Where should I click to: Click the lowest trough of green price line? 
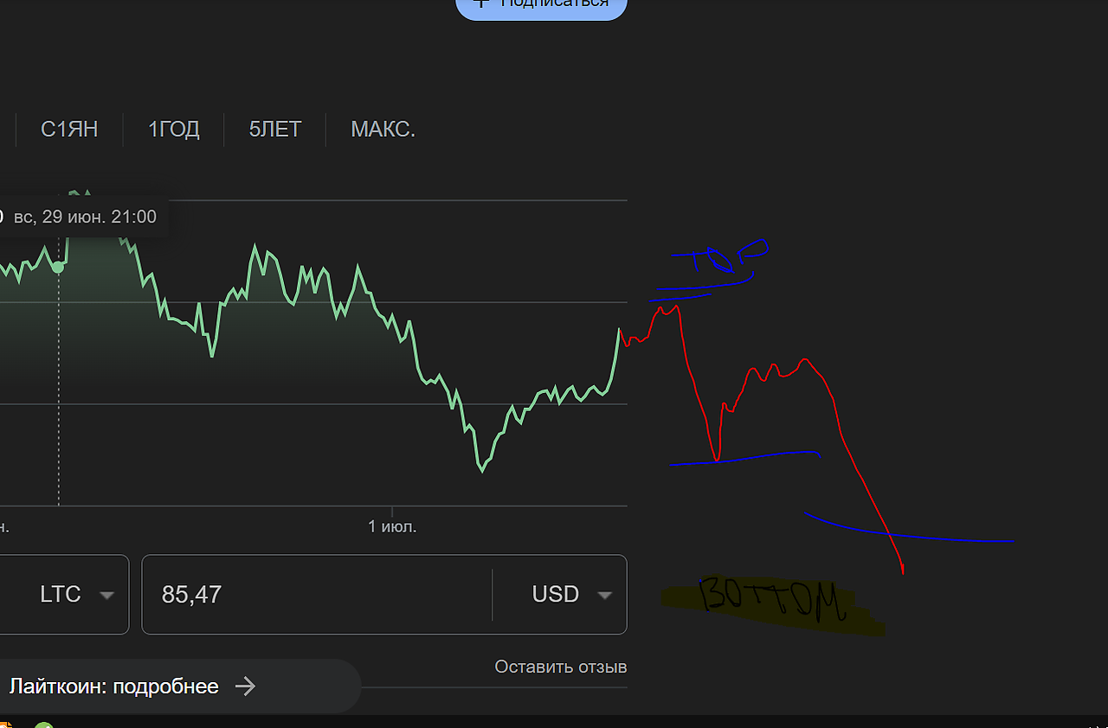click(x=482, y=470)
